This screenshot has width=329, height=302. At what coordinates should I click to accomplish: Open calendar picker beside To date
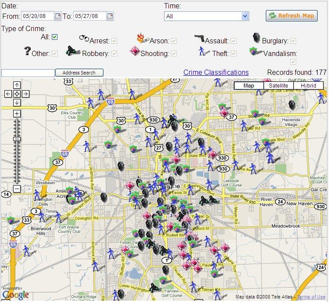coord(110,16)
